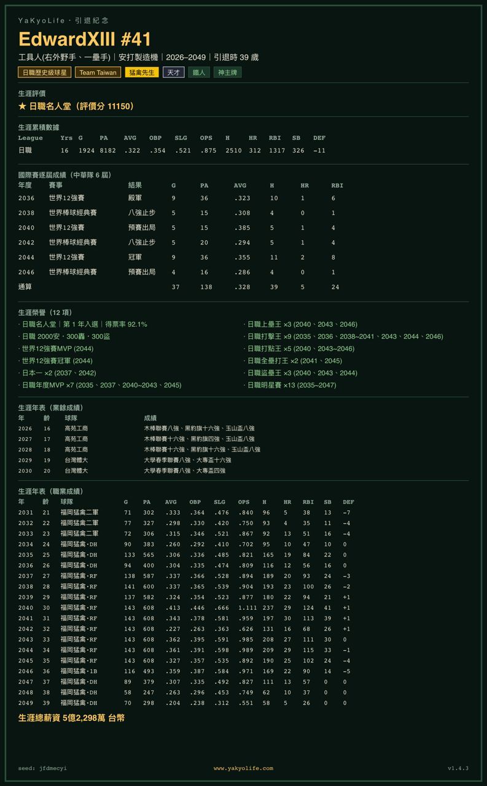Image resolution: width=487 pixels, height=786 pixels.
Task: Select the 2044 世界12強賽 冠軍 row
Action: point(243,257)
